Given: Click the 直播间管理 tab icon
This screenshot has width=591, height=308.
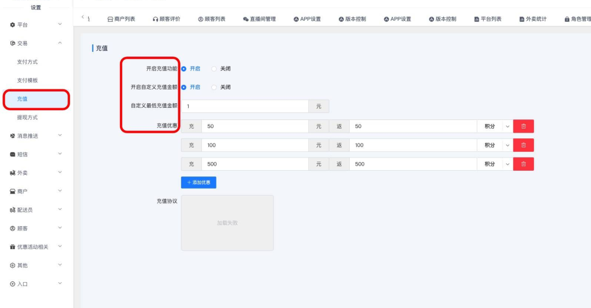Looking at the screenshot, I should point(246,19).
